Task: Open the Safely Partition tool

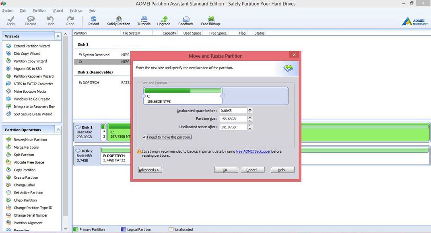Action: pyautogui.click(x=118, y=21)
